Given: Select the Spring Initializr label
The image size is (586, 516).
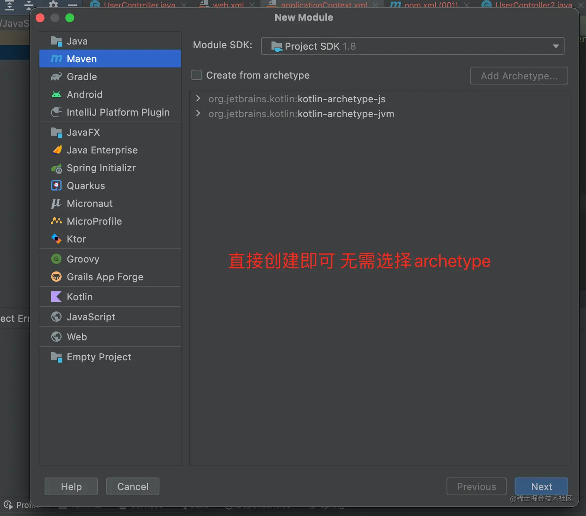Looking at the screenshot, I should point(101,168).
